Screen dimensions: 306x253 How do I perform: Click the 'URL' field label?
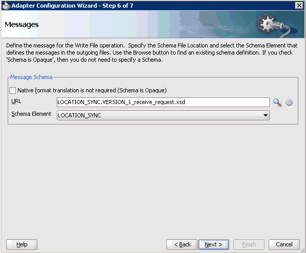16,102
